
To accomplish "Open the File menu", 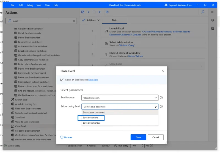I will pyautogui.click(x=12, y=5).
